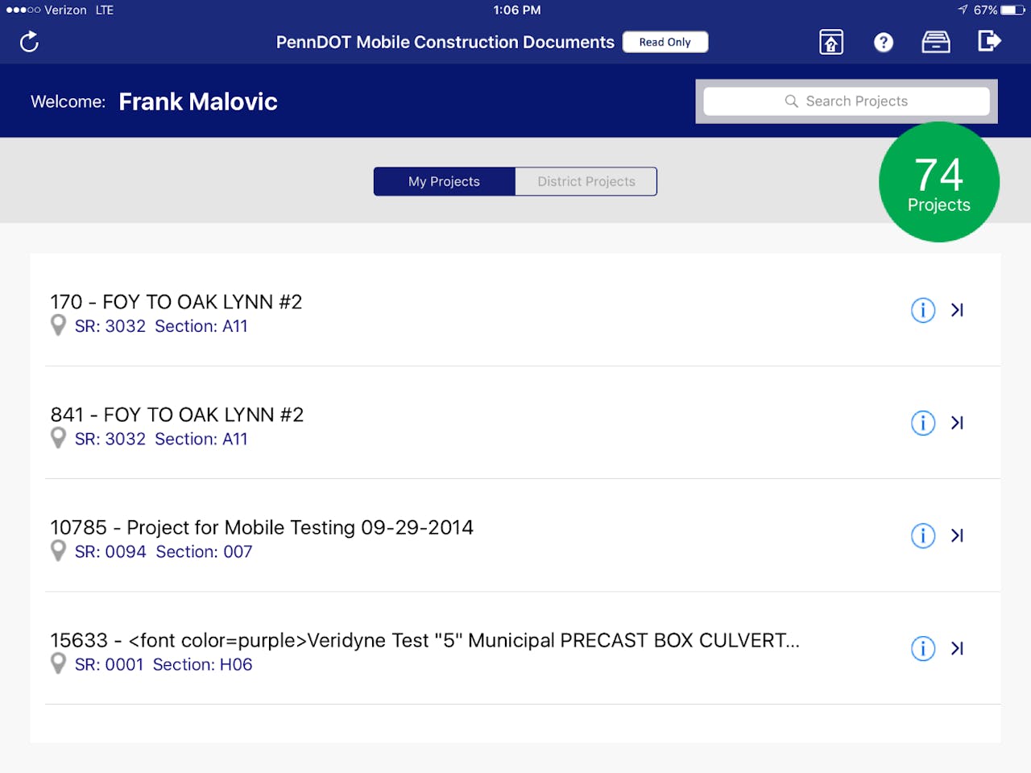Tap the location pin of project 841
Screen dimensions: 1031x773
tap(58, 438)
